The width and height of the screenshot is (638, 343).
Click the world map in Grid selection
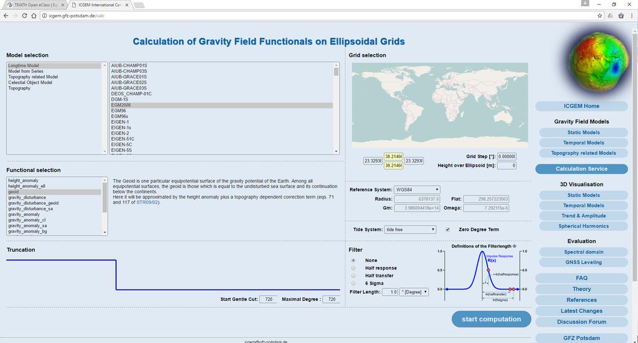440,105
